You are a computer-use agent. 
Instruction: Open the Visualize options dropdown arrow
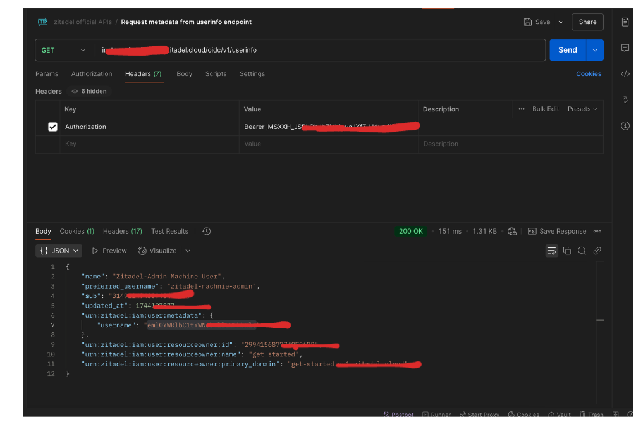coord(188,251)
